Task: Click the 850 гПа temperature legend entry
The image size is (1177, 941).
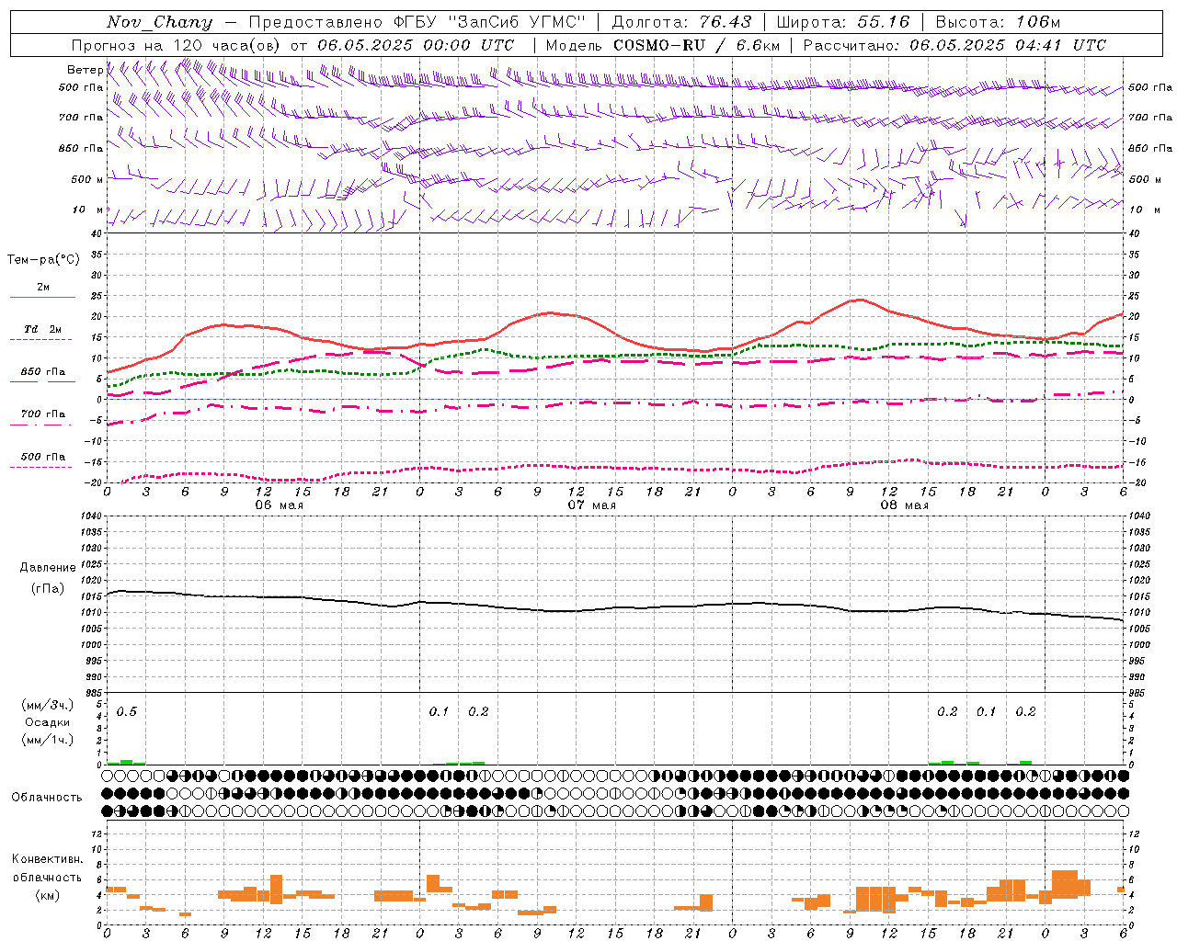Action: tap(43, 372)
